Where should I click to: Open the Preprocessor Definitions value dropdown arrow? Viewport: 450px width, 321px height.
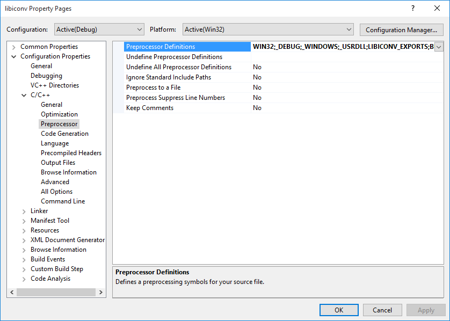click(x=439, y=47)
